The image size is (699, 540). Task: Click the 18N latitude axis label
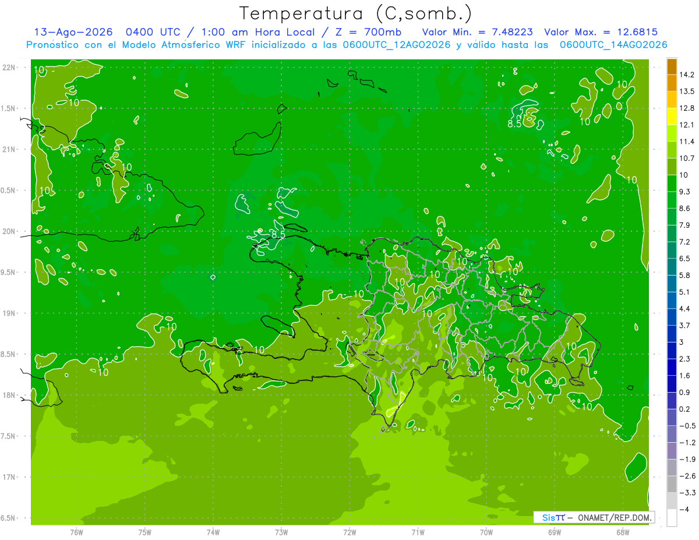[x=8, y=396]
